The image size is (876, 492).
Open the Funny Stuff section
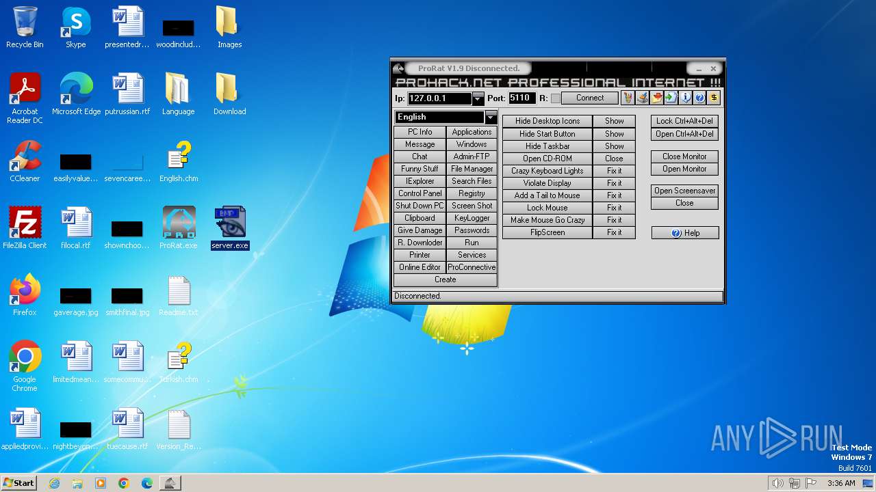pos(420,169)
